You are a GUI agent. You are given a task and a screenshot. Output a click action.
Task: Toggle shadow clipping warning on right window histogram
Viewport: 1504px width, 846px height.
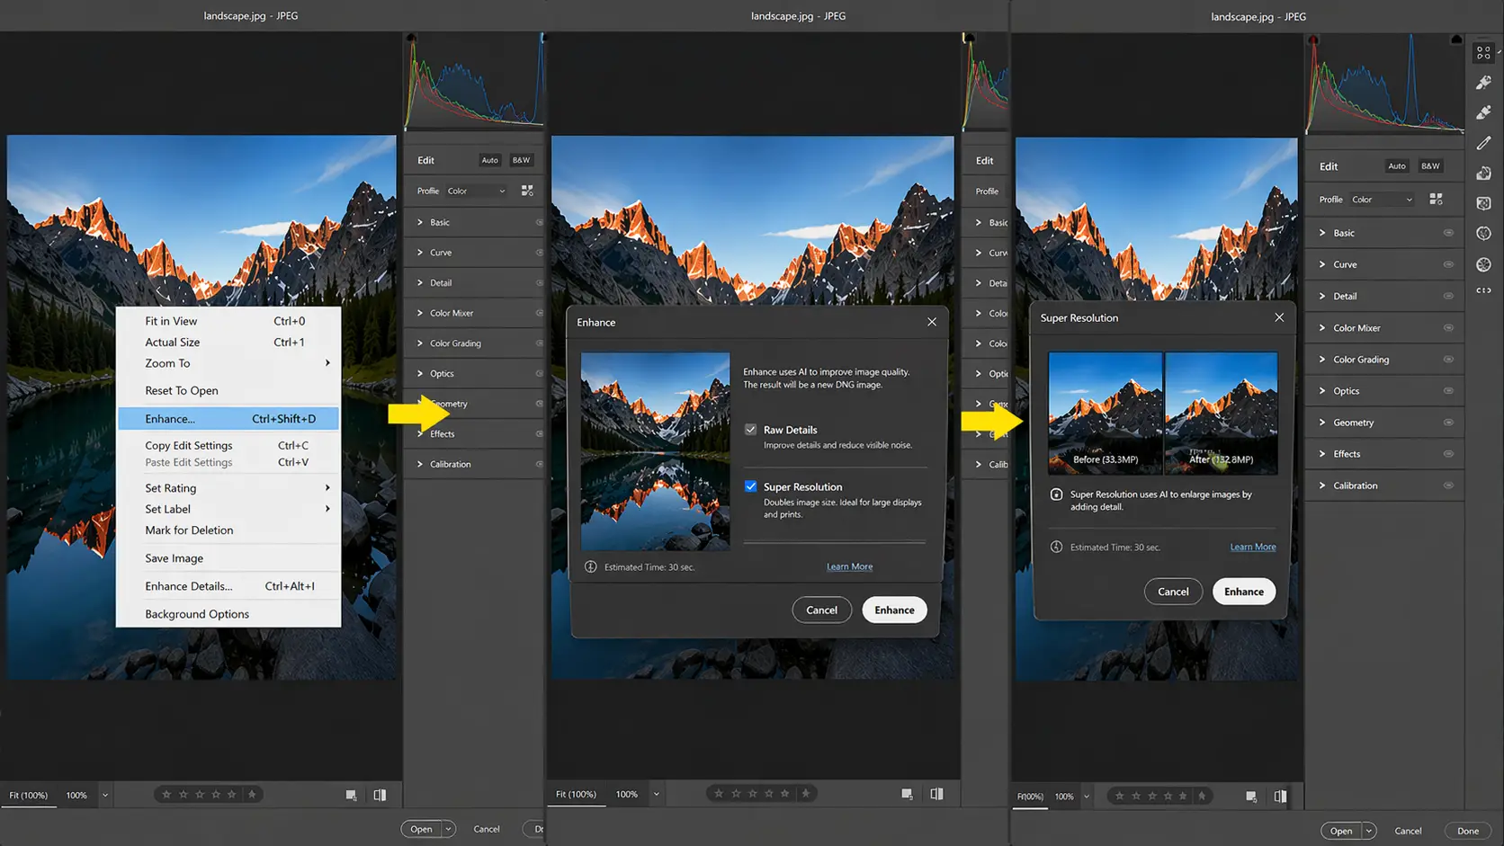1313,40
